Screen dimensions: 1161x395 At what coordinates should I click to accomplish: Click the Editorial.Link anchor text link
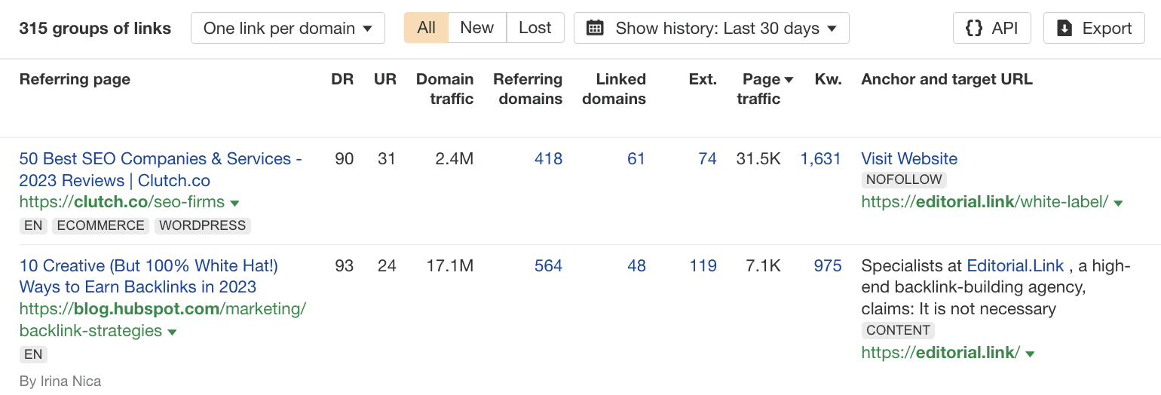pyautogui.click(x=1015, y=266)
